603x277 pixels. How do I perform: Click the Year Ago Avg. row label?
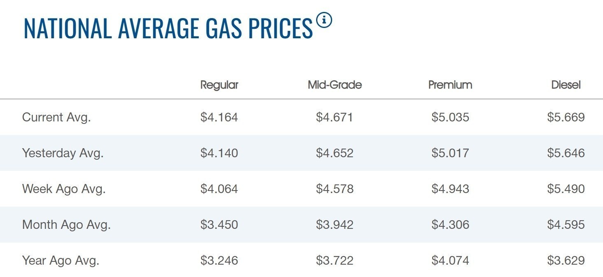click(61, 261)
